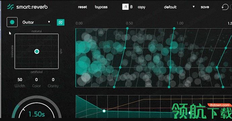Viewport: 232px width, 121px height.
Task: Click the natural label above XY pad
Action: click(x=37, y=31)
